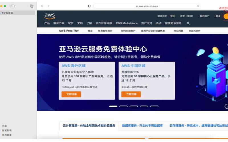The height and width of the screenshot is (142, 228).
Task: Select the fifth carousel indicator
Action: (154, 106)
